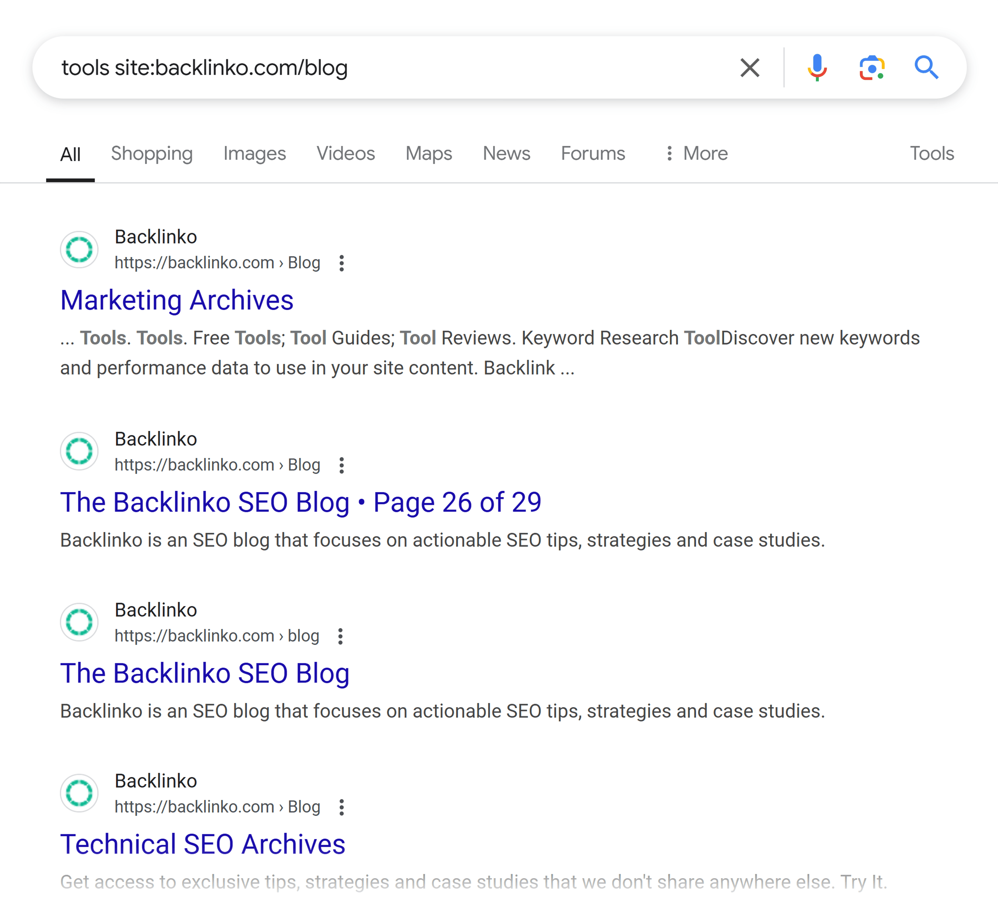Open The Backlinko SEO Blog result with lowercase blog URL
998x899 pixels.
[204, 673]
